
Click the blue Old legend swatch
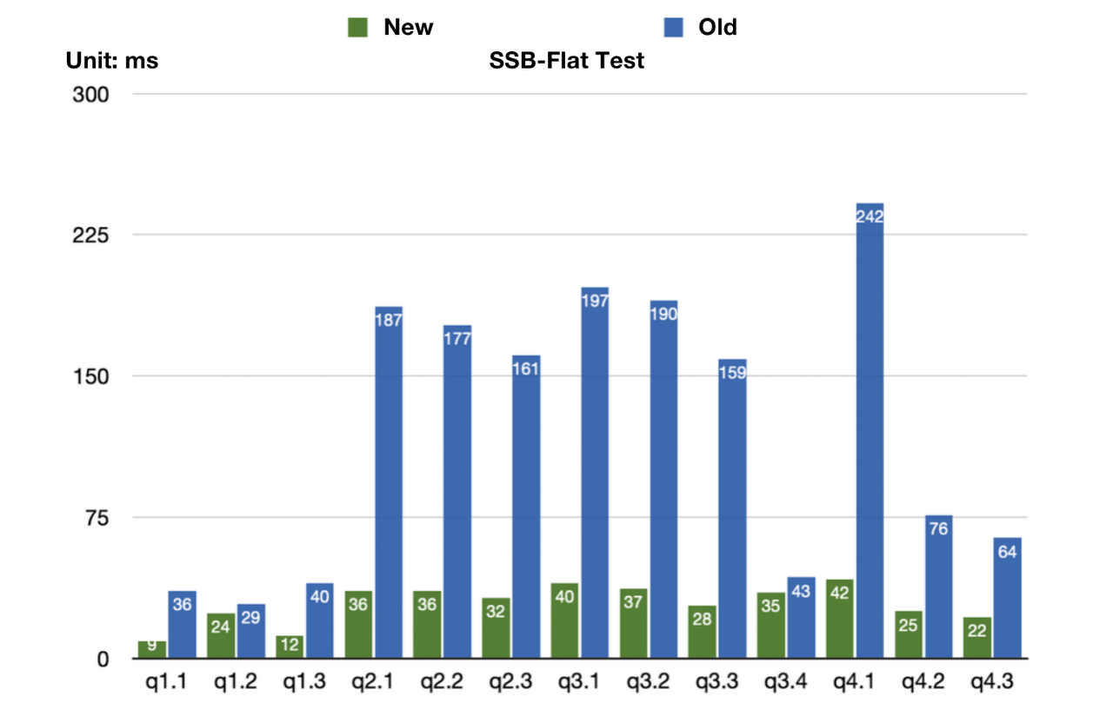pyautogui.click(x=674, y=28)
